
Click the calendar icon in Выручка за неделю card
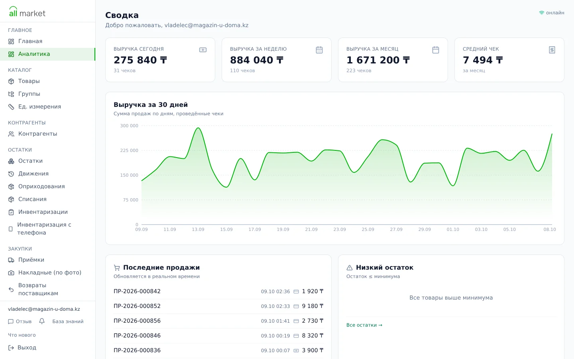coord(319,50)
